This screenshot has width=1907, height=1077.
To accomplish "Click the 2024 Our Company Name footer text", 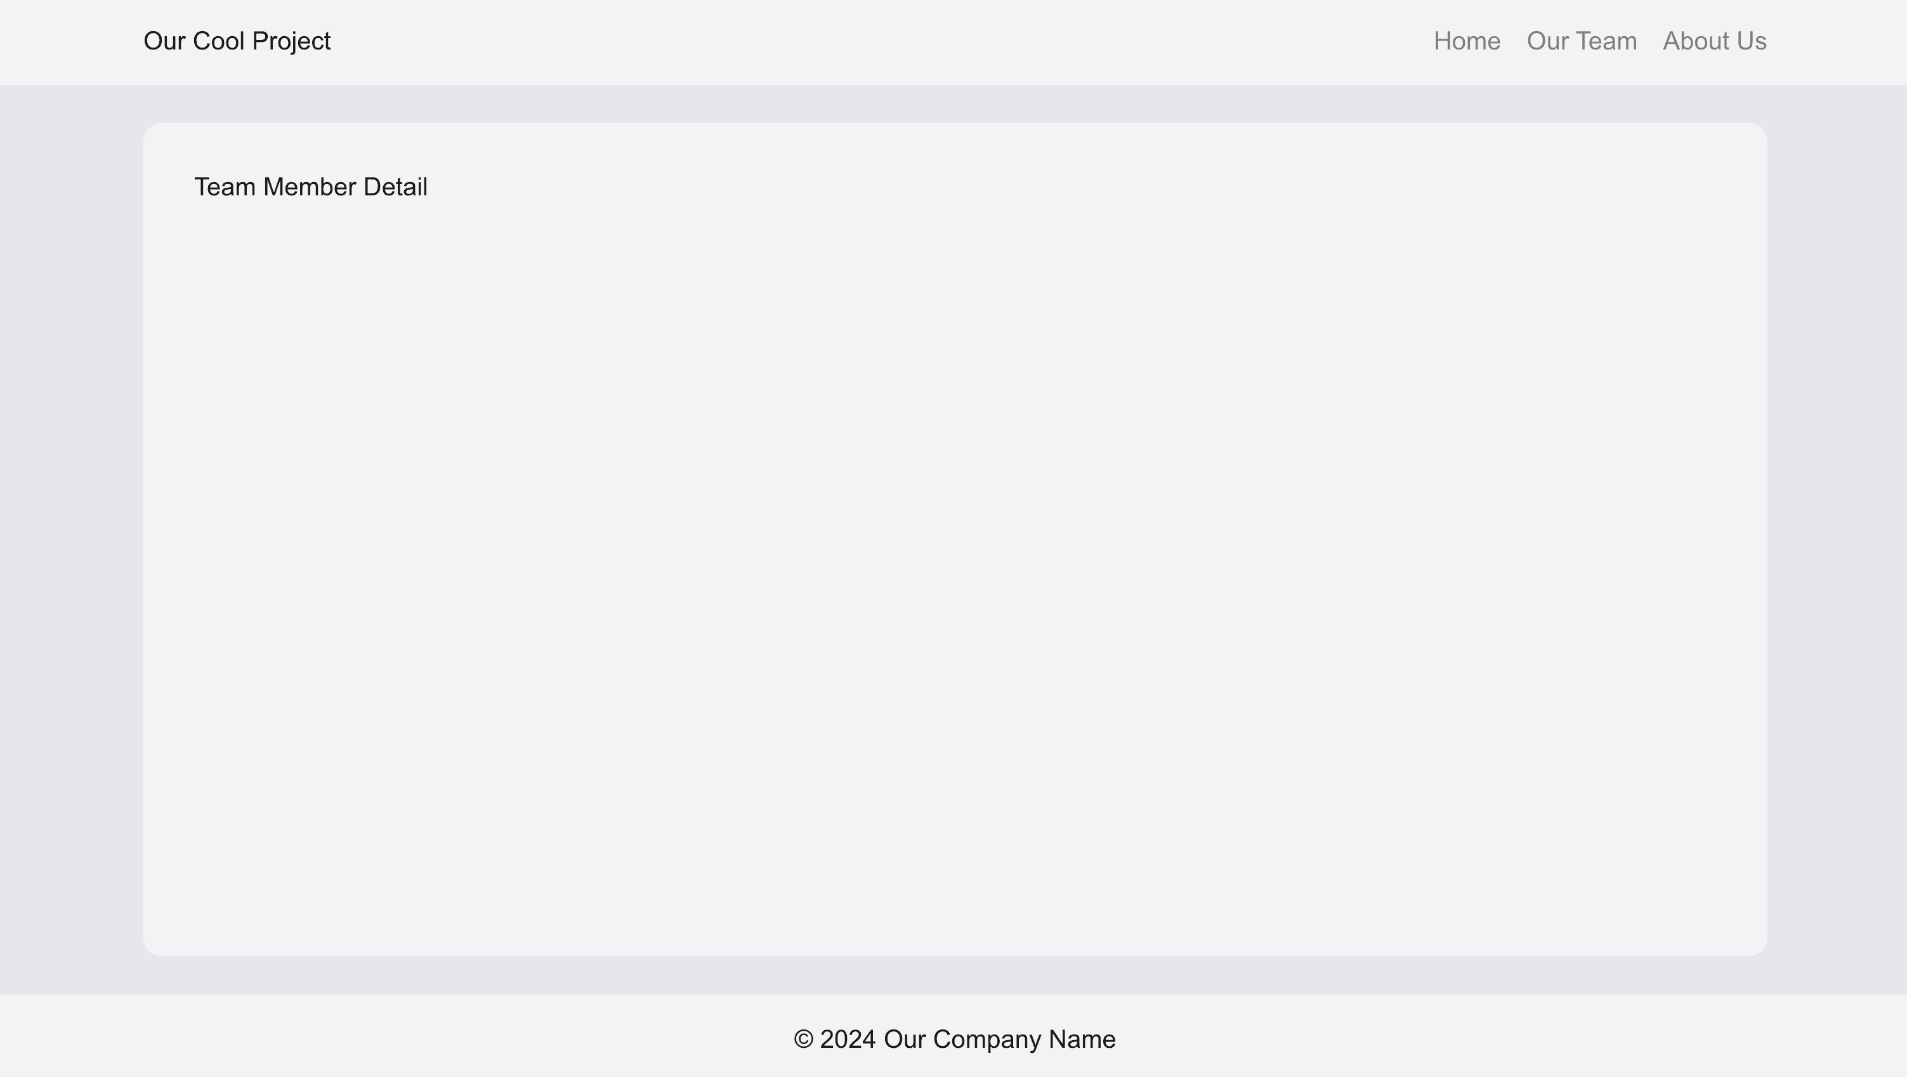I will point(967,1039).
